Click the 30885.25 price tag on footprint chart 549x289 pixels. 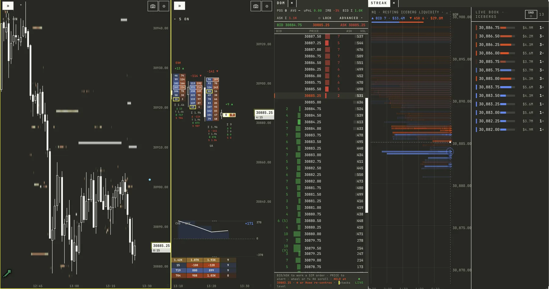264,115
